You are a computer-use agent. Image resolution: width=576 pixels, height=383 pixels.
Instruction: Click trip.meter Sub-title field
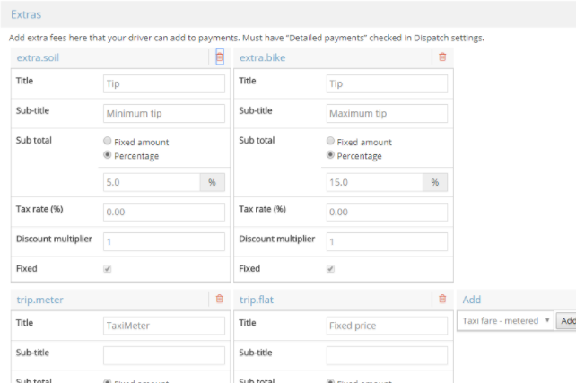164,355
